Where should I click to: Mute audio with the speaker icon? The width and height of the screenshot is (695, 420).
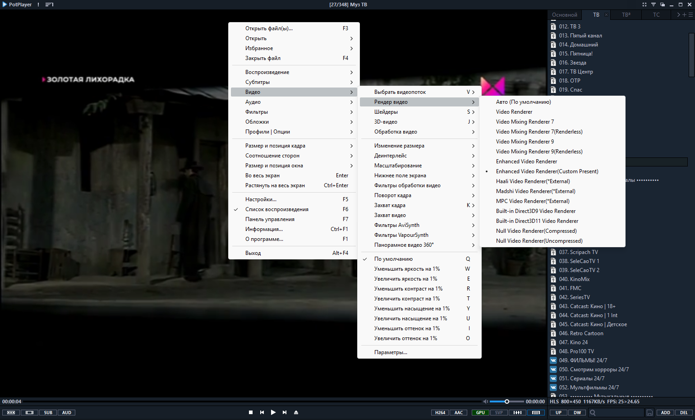point(485,402)
